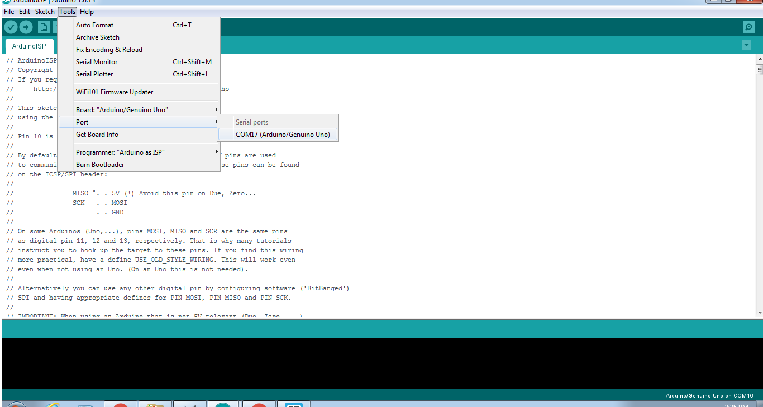Click the Verify checkmark toolbar icon

tap(11, 27)
